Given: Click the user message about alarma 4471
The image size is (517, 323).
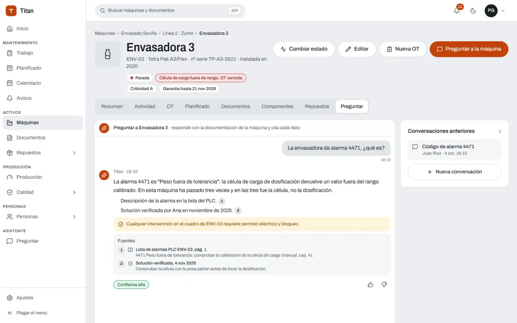Looking at the screenshot, I should (x=336, y=148).
